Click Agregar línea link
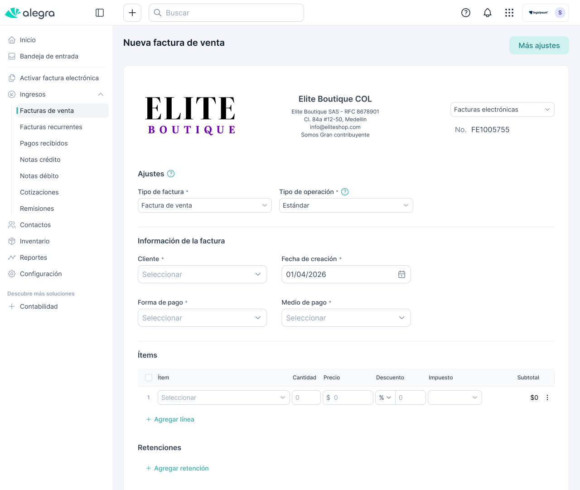 (170, 419)
